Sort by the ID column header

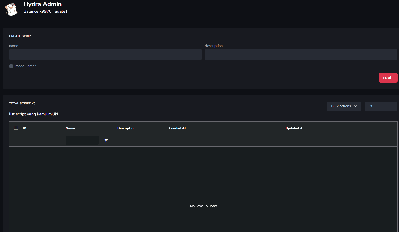tap(25, 128)
